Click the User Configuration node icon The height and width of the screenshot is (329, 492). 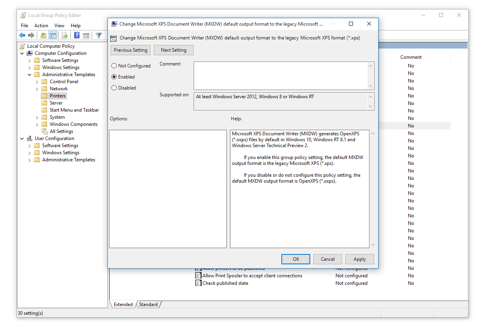tap(30, 138)
